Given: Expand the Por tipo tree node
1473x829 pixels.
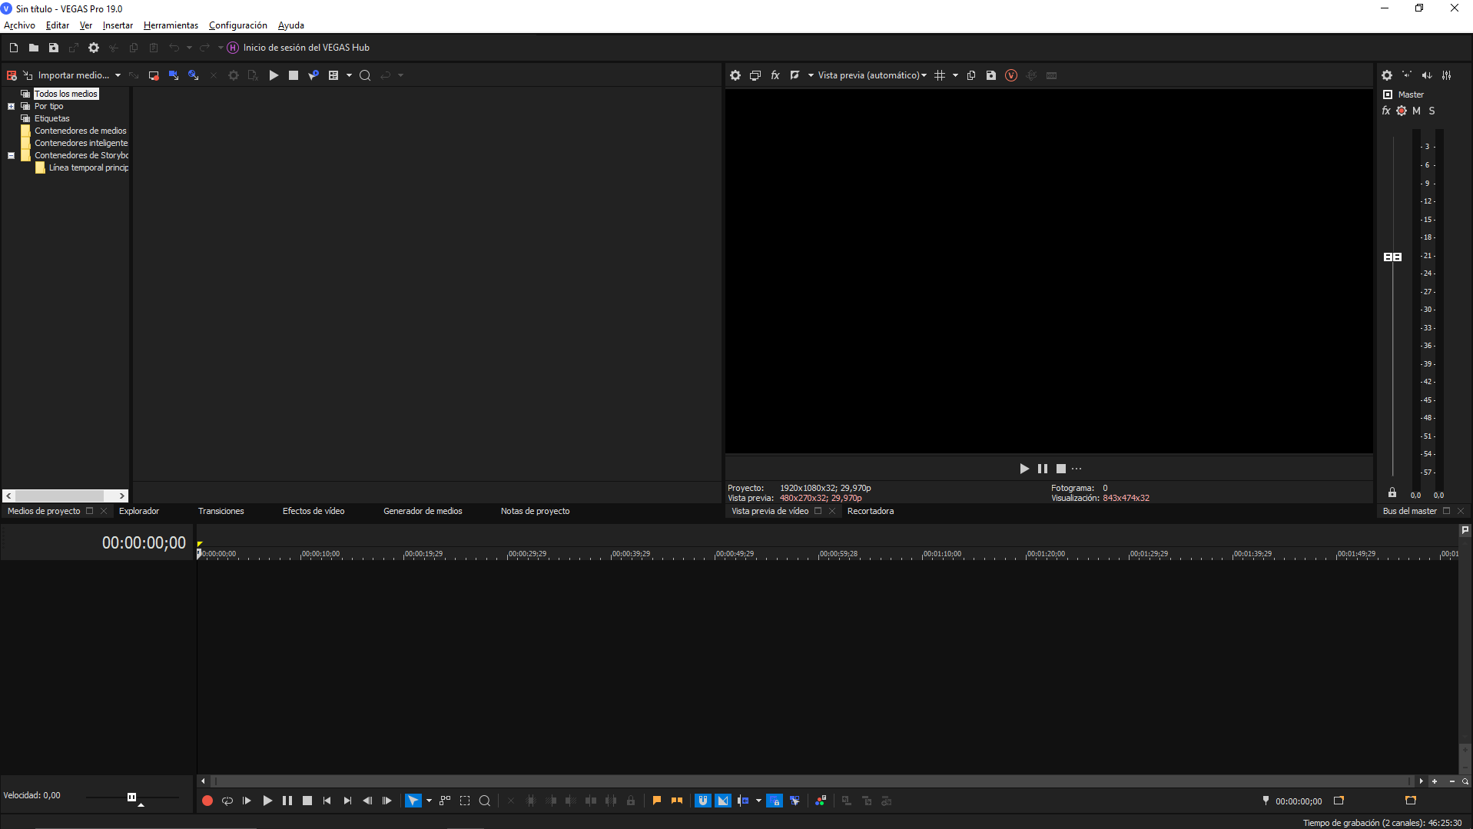Looking at the screenshot, I should 12,107.
